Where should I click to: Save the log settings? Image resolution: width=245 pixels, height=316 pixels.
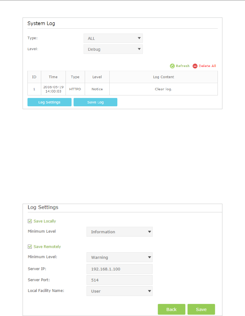(201, 309)
